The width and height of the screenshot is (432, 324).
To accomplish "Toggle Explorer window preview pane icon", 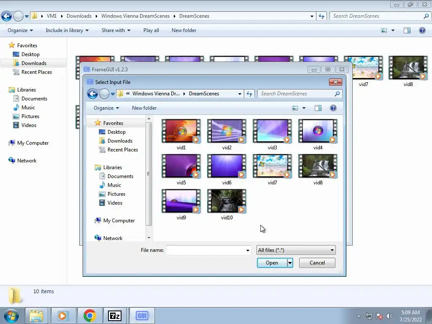I will (407, 30).
